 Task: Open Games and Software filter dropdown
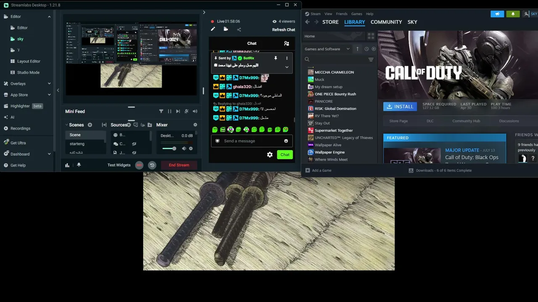click(327, 49)
